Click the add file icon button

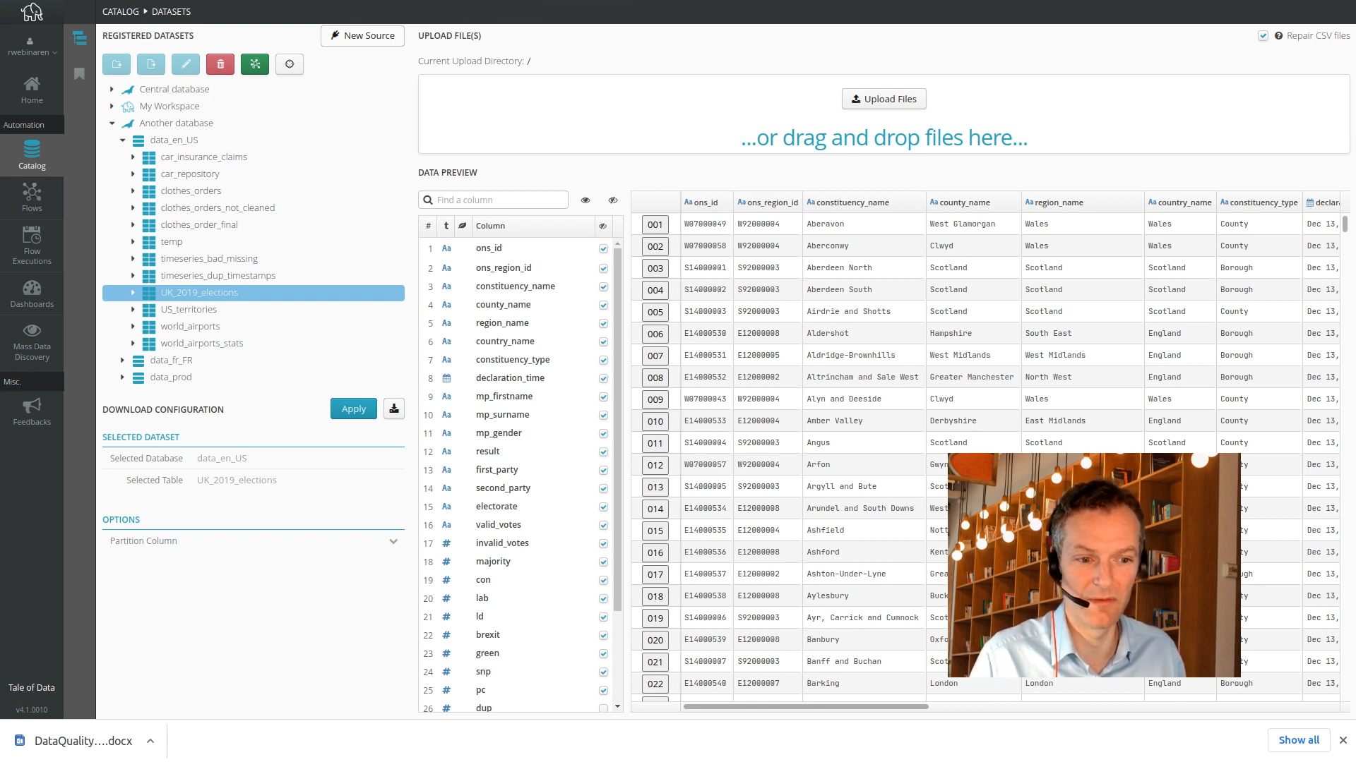tap(151, 64)
